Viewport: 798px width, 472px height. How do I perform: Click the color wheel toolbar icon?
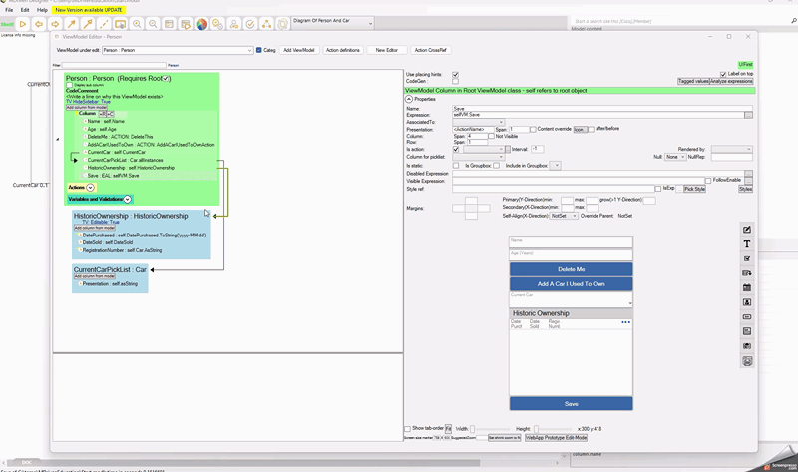(x=201, y=24)
